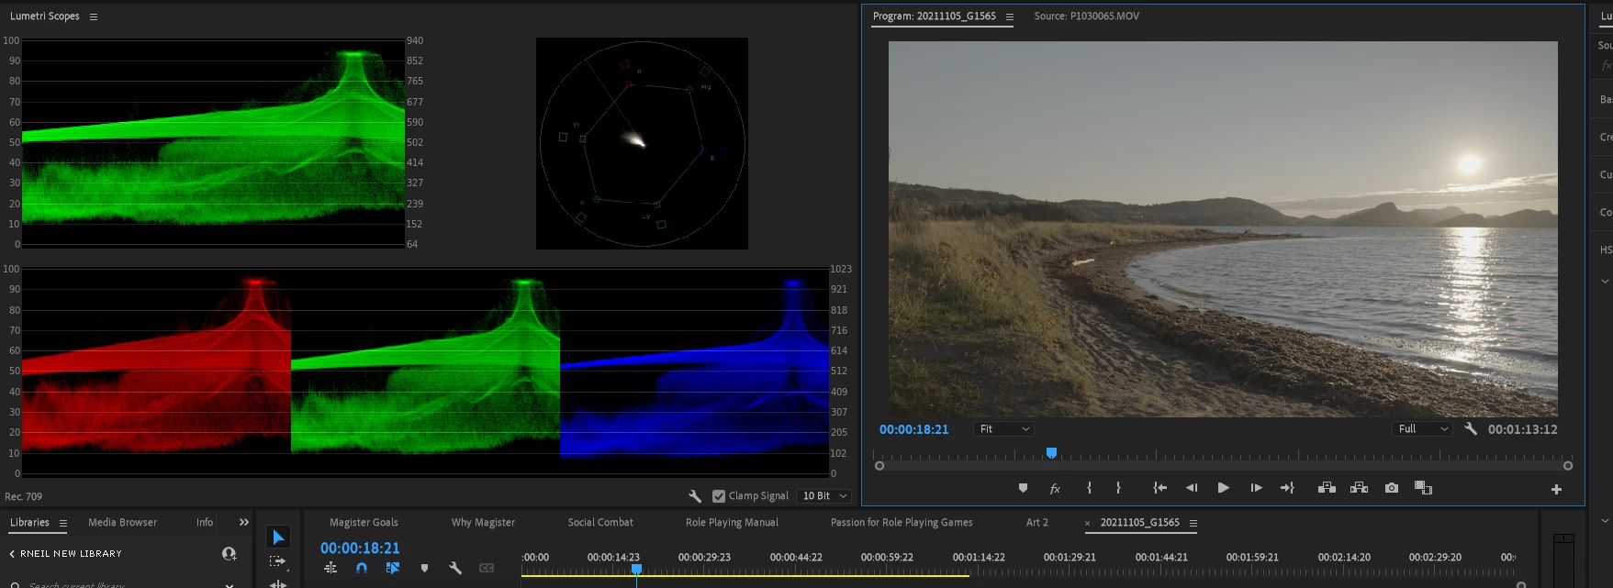Click the Libraries tab
The image size is (1613, 588).
[29, 523]
